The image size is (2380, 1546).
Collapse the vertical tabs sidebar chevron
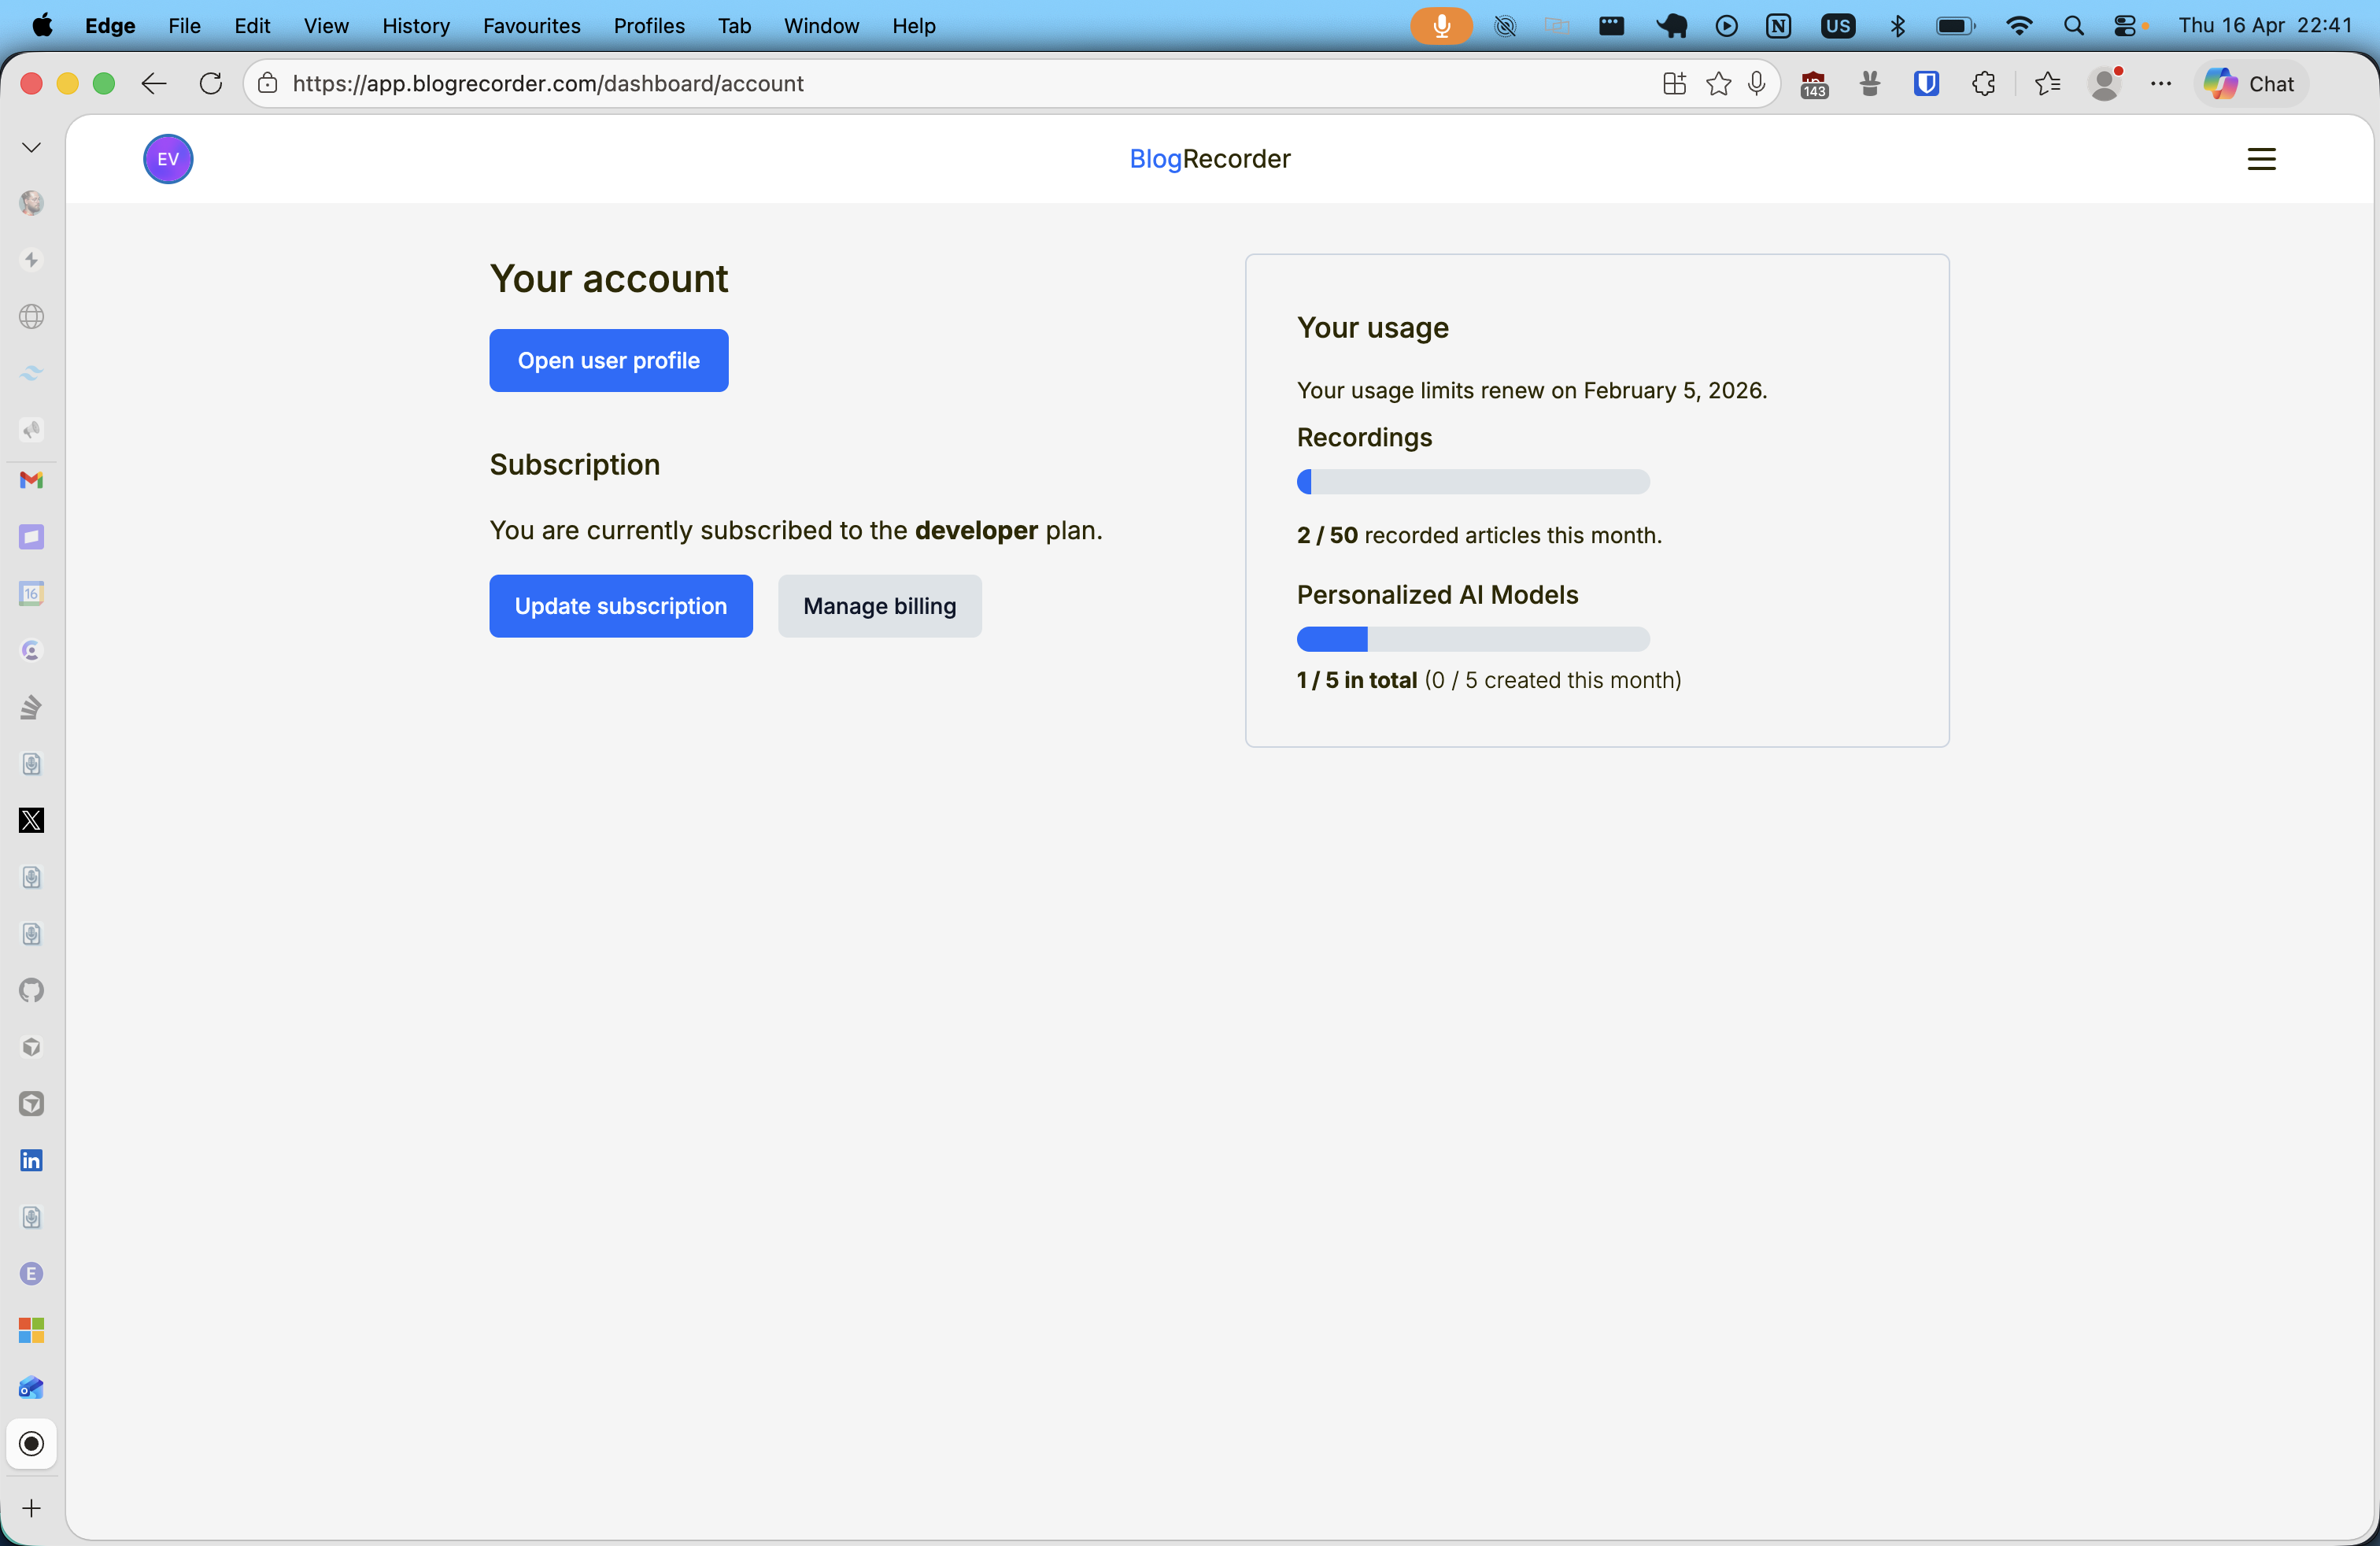[31, 146]
